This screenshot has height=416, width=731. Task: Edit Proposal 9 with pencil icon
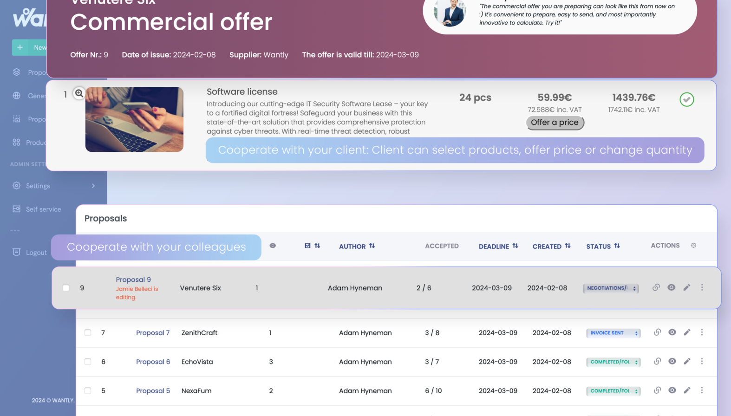tap(686, 287)
